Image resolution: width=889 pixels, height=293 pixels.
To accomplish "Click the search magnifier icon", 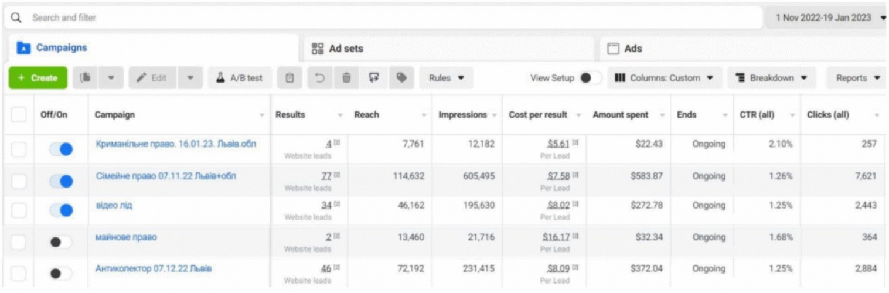I will [x=16, y=18].
